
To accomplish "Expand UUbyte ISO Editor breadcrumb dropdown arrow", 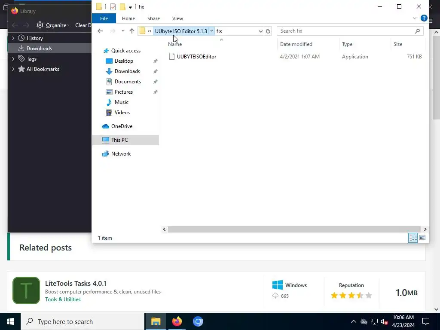I will click(x=211, y=31).
